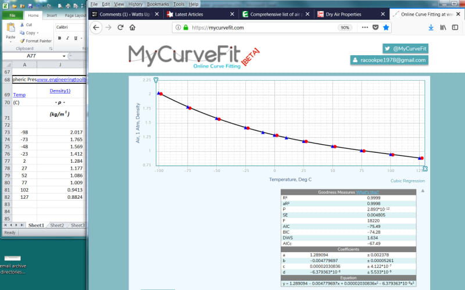Click Cut in Excel clipboard group
Image resolution: width=465 pixels, height=290 pixels.
tap(26, 24)
